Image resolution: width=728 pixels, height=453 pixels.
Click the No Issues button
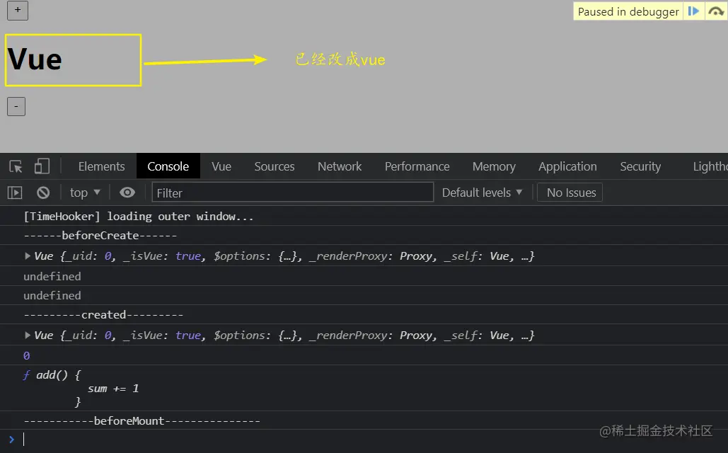coord(570,193)
